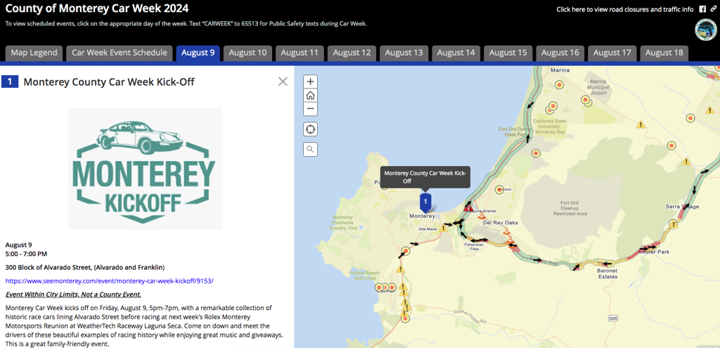This screenshot has width=720, height=348.
Task: Switch to the August 10 tab
Action: click(x=247, y=53)
